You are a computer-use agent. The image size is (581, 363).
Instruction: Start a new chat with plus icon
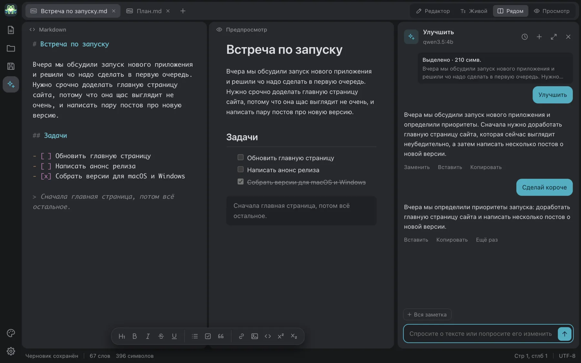coord(539,37)
